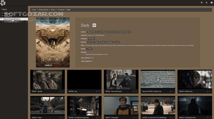Open settings gear in top bar
214x119 pixels.
(x=212, y=2)
